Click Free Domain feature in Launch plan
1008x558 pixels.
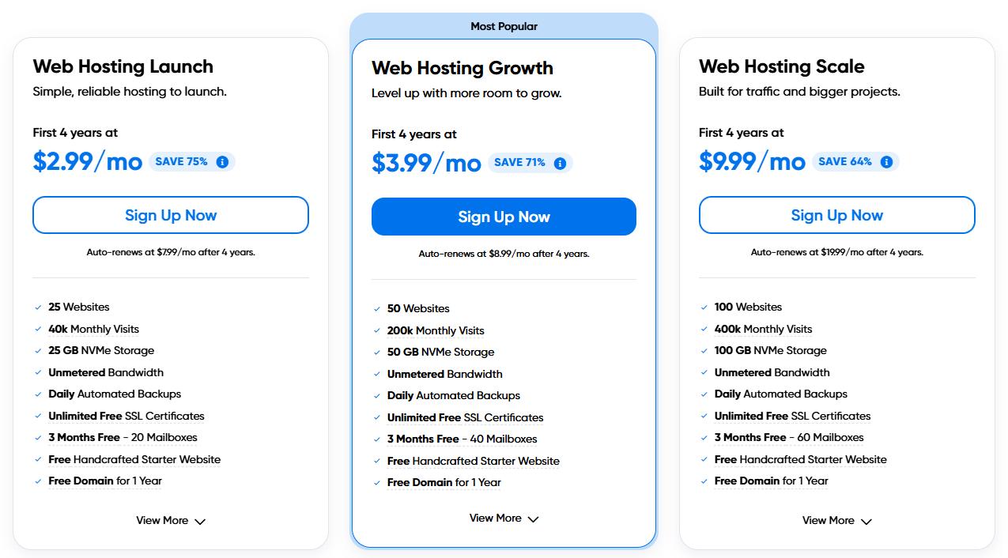click(105, 481)
